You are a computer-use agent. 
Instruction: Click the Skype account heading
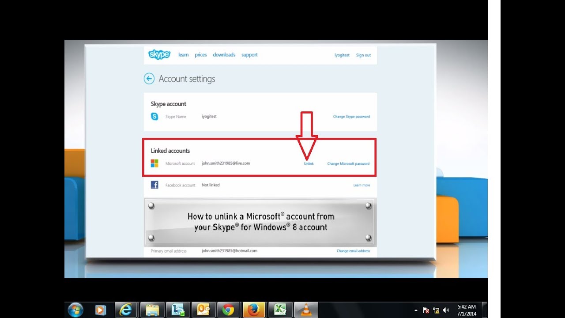(x=169, y=104)
